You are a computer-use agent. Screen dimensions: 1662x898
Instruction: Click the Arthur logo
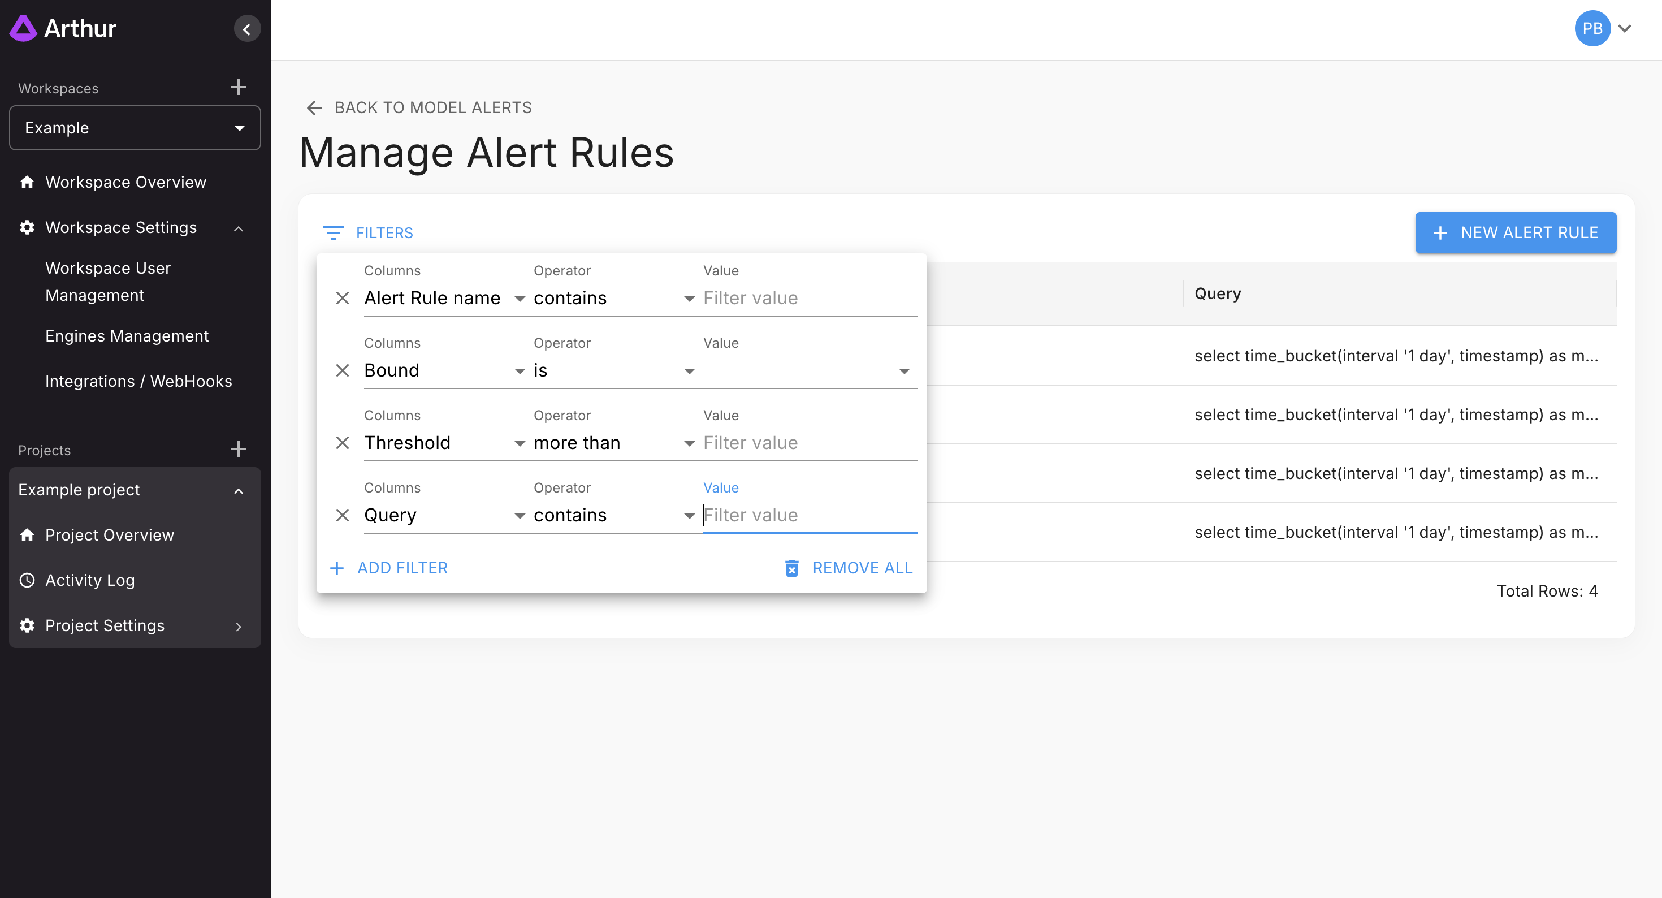(63, 28)
